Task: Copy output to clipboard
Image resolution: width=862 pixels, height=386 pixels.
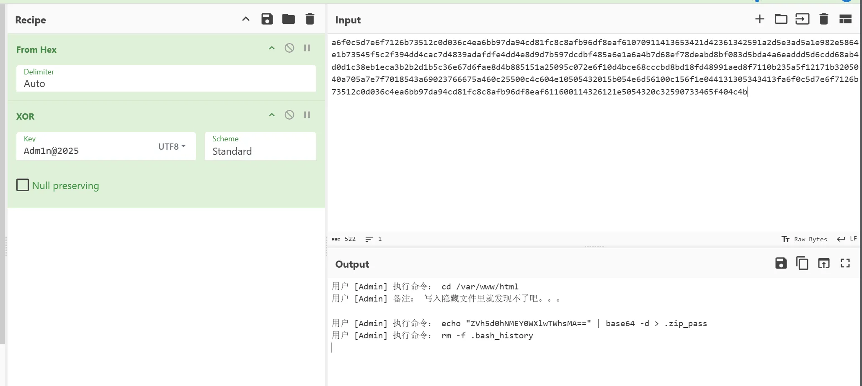Action: coord(802,263)
